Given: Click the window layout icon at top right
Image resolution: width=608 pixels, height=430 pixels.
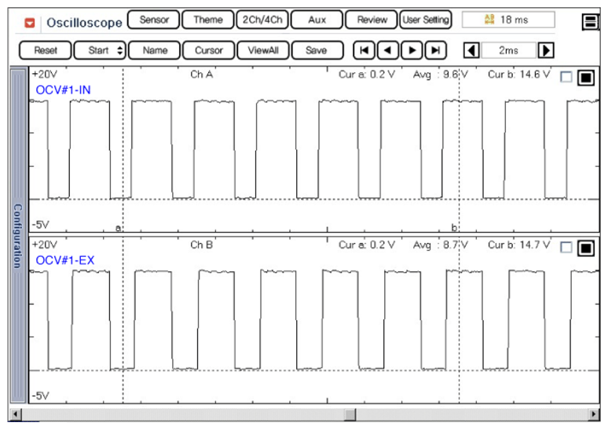Looking at the screenshot, I should [590, 22].
